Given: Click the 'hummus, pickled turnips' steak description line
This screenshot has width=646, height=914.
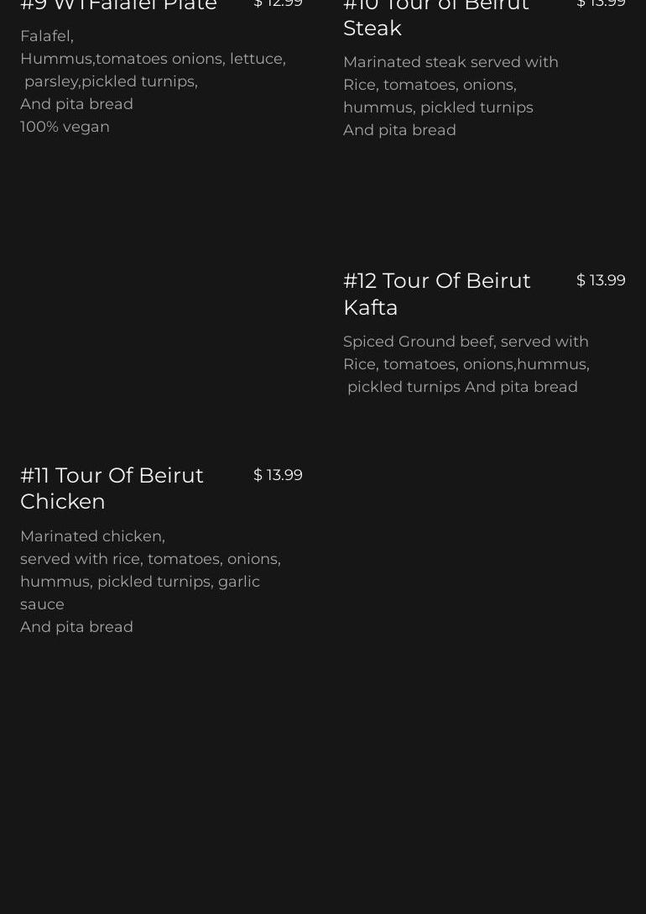Looking at the screenshot, I should coord(438,107).
